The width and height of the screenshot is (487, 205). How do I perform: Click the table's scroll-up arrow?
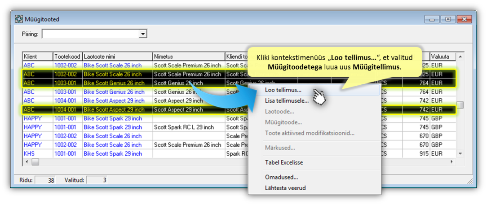460,57
